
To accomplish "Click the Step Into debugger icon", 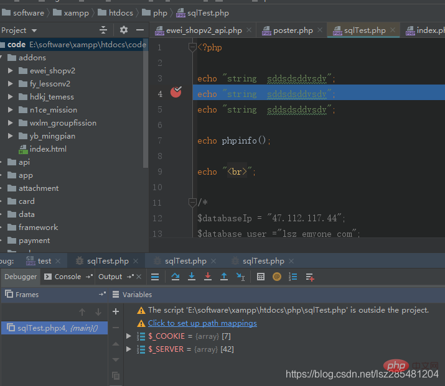I will point(192,277).
